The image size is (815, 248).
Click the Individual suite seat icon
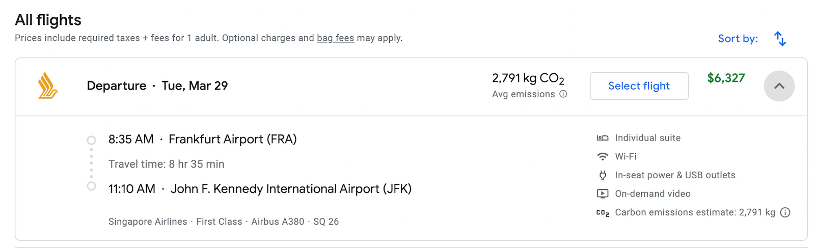click(x=603, y=138)
